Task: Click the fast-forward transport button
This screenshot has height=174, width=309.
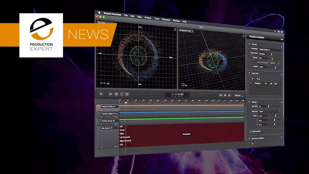Action: click(127, 94)
